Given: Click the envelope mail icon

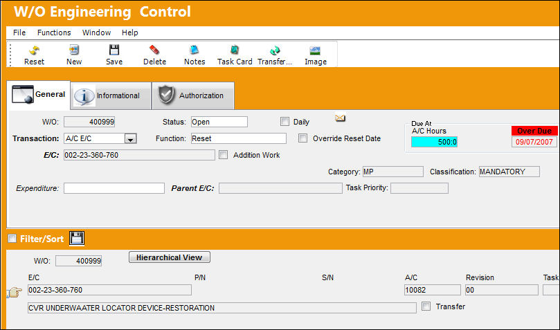Looking at the screenshot, I should (340, 118).
